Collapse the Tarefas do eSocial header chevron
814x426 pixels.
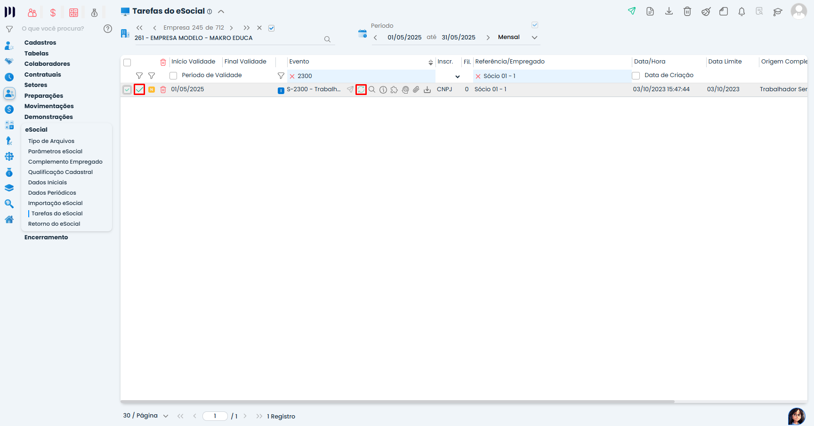221,11
